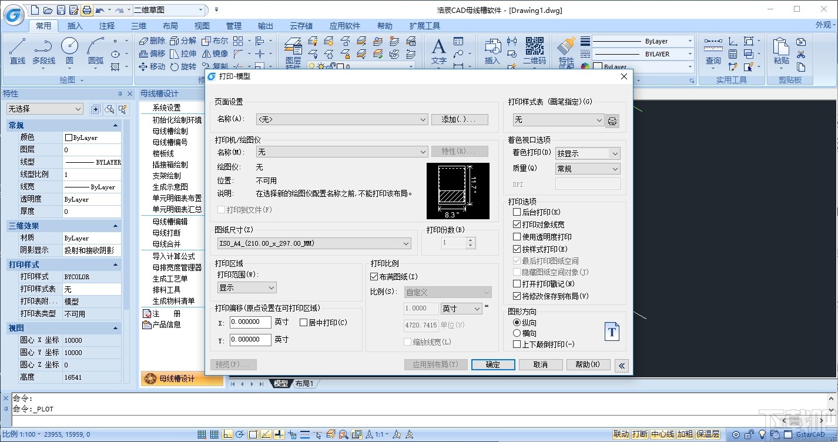Open the printer/plotter name dropdown
The image size is (838, 442).
pos(342,152)
